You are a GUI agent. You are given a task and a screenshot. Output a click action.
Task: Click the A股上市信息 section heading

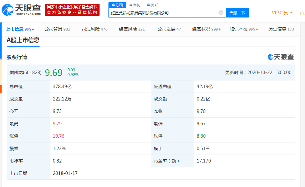pyautogui.click(x=23, y=40)
